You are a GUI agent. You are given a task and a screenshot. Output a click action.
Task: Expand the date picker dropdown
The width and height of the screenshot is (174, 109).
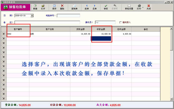tap(32, 16)
